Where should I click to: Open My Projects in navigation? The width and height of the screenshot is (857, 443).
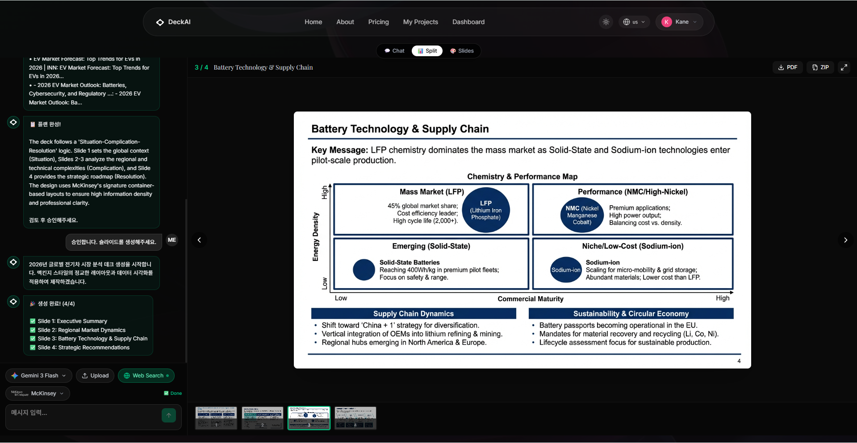[x=420, y=22]
